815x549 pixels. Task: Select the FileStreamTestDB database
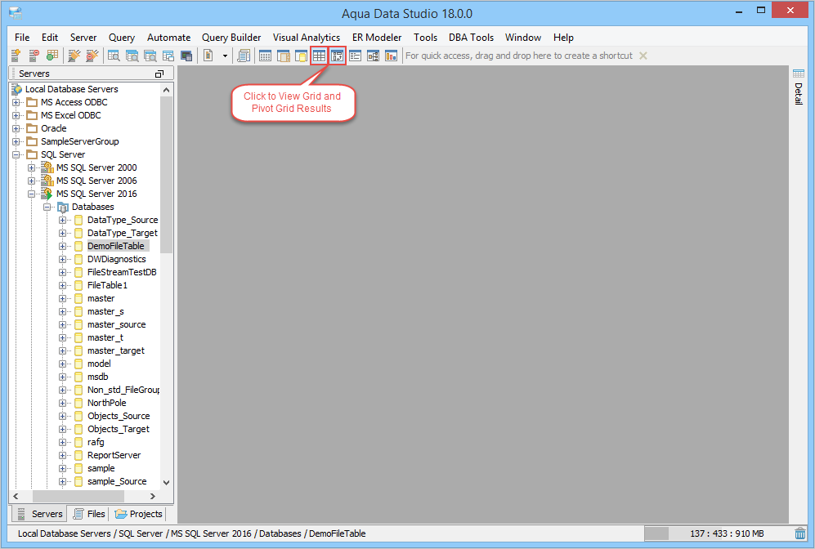pyautogui.click(x=122, y=272)
